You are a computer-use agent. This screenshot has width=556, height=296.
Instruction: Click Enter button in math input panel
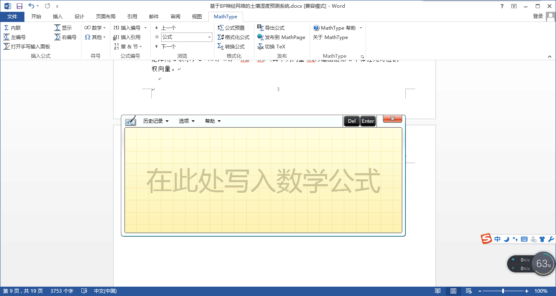point(368,121)
